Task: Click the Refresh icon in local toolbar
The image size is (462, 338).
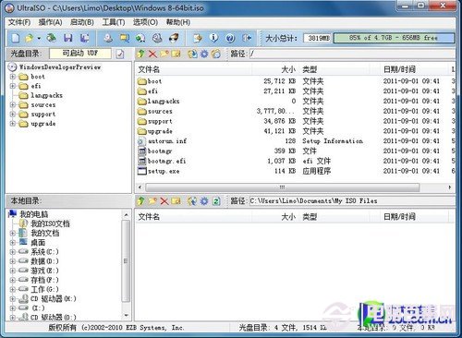Action: (216, 201)
